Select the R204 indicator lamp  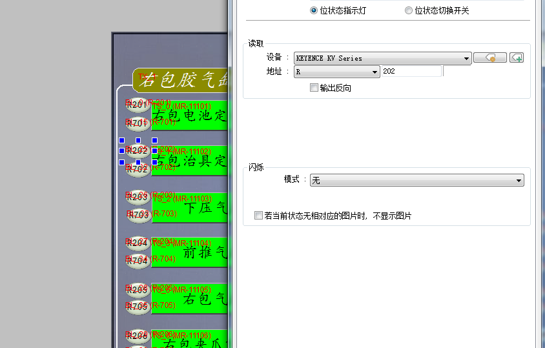(x=138, y=243)
